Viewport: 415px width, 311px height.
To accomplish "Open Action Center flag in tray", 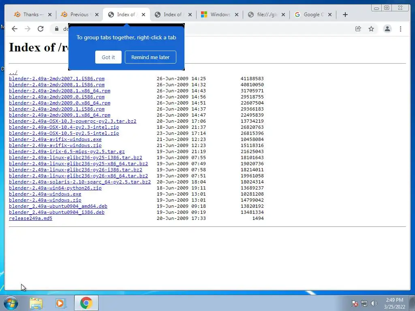I will click(x=355, y=303).
